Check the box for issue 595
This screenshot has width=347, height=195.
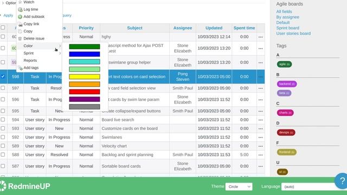[3, 110]
